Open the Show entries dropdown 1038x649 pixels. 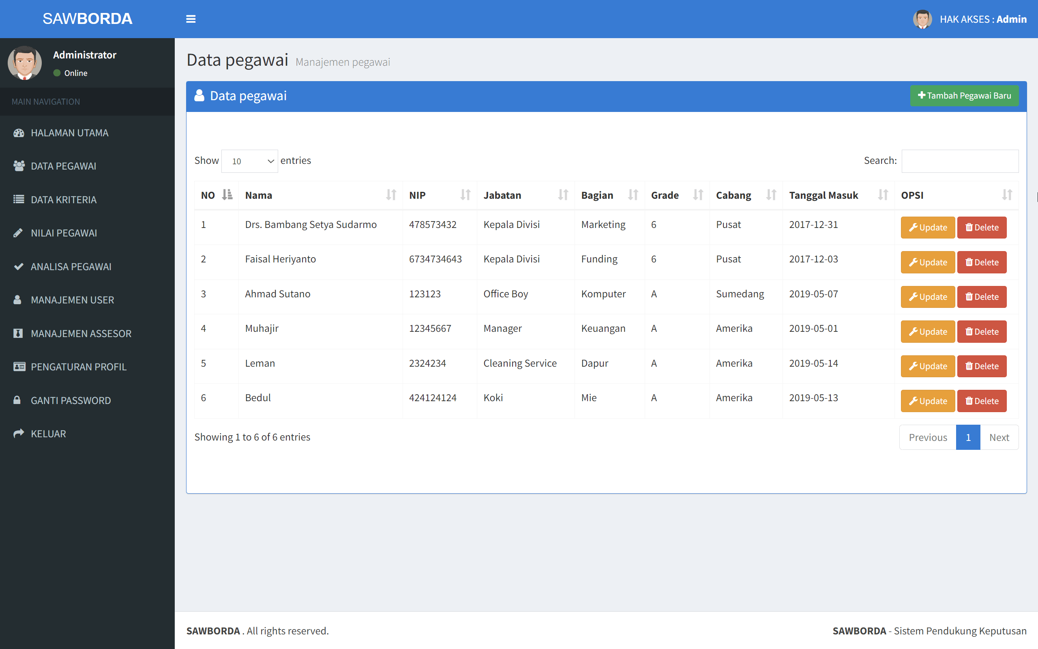pos(249,161)
